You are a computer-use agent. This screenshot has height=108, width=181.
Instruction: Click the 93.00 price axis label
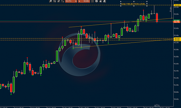(176, 14)
